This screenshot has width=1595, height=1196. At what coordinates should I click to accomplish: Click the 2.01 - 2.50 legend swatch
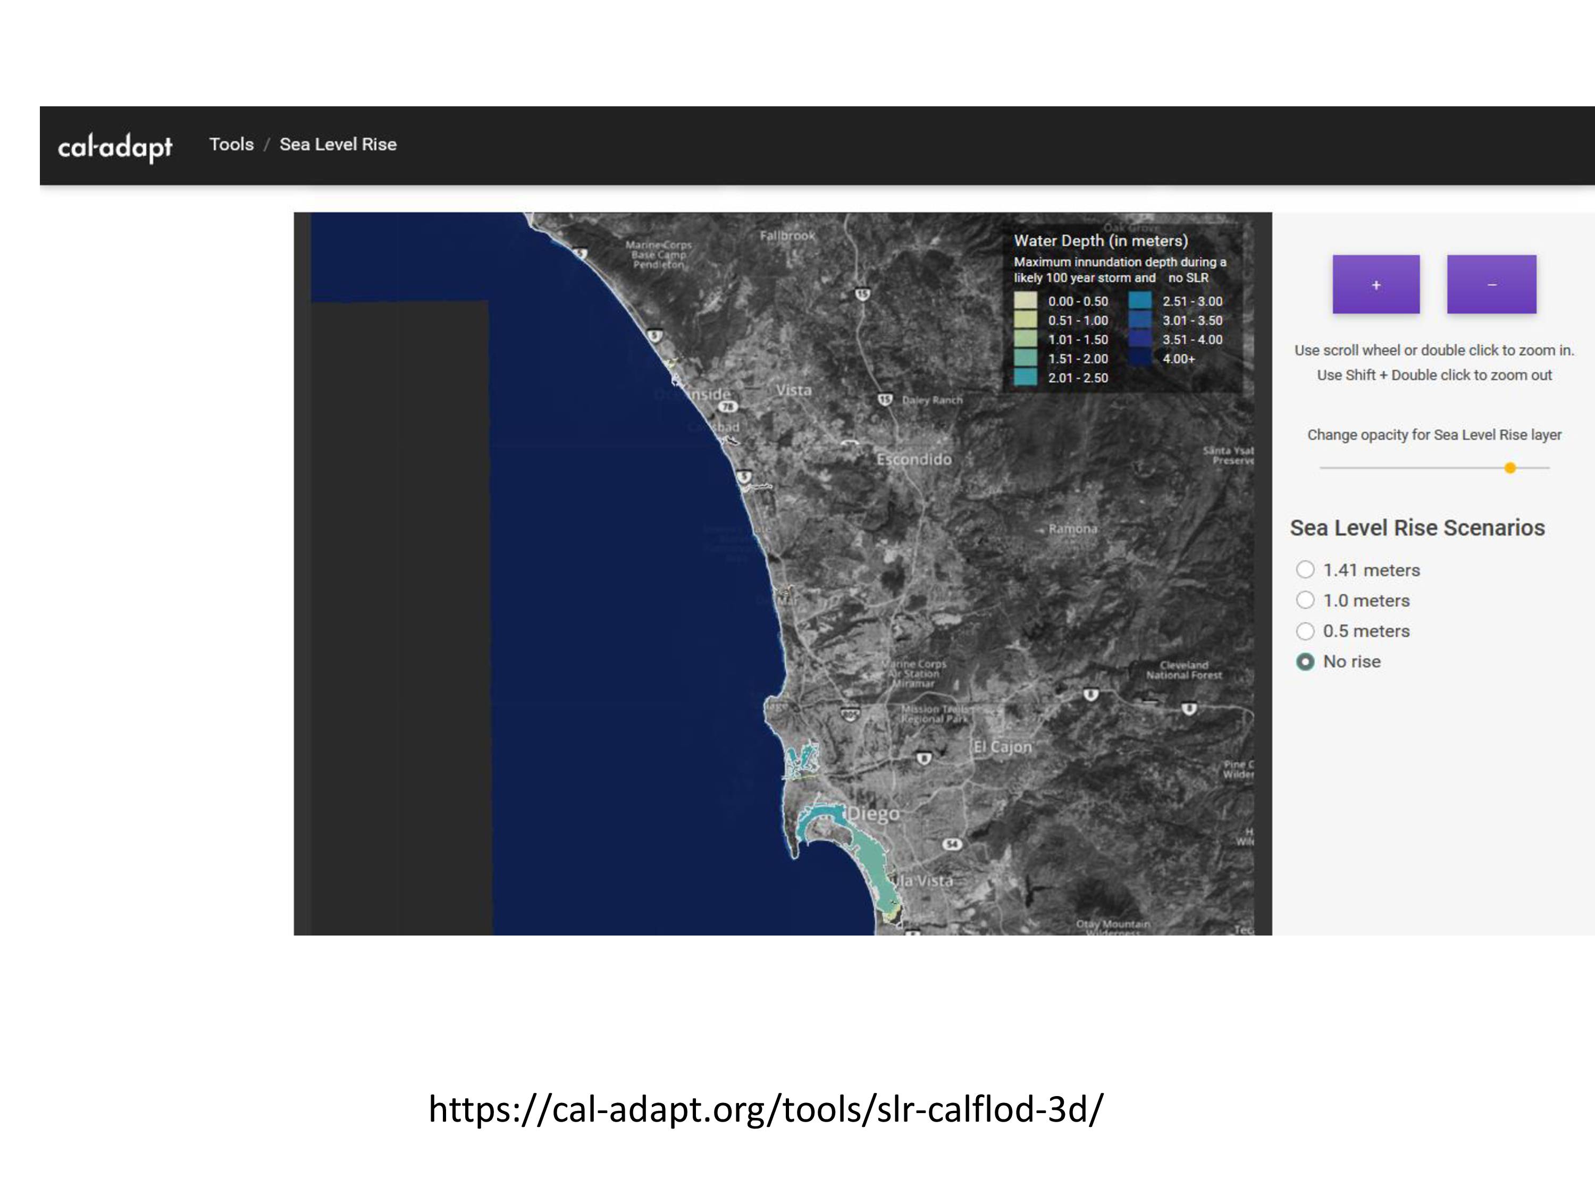1026,377
